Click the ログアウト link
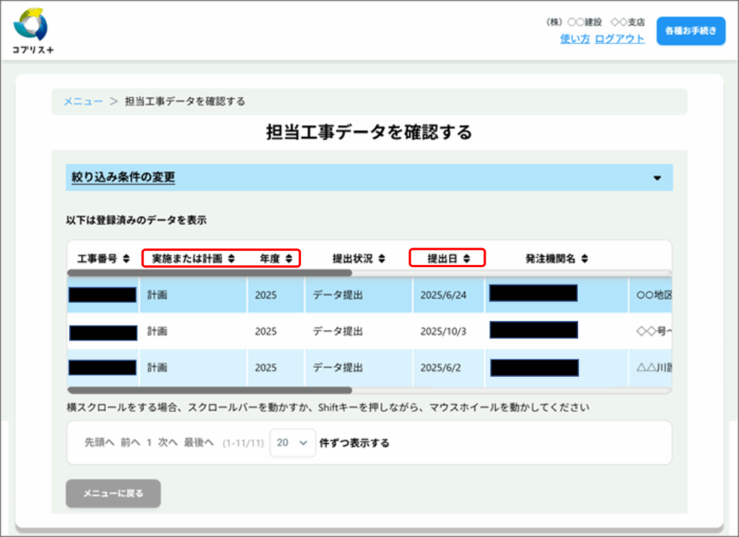The image size is (739, 537). (x=619, y=39)
